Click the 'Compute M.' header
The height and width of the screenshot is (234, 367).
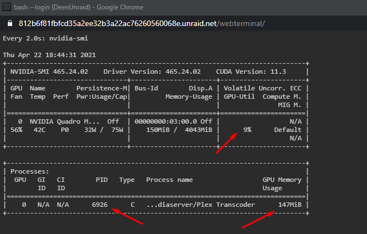(282, 96)
